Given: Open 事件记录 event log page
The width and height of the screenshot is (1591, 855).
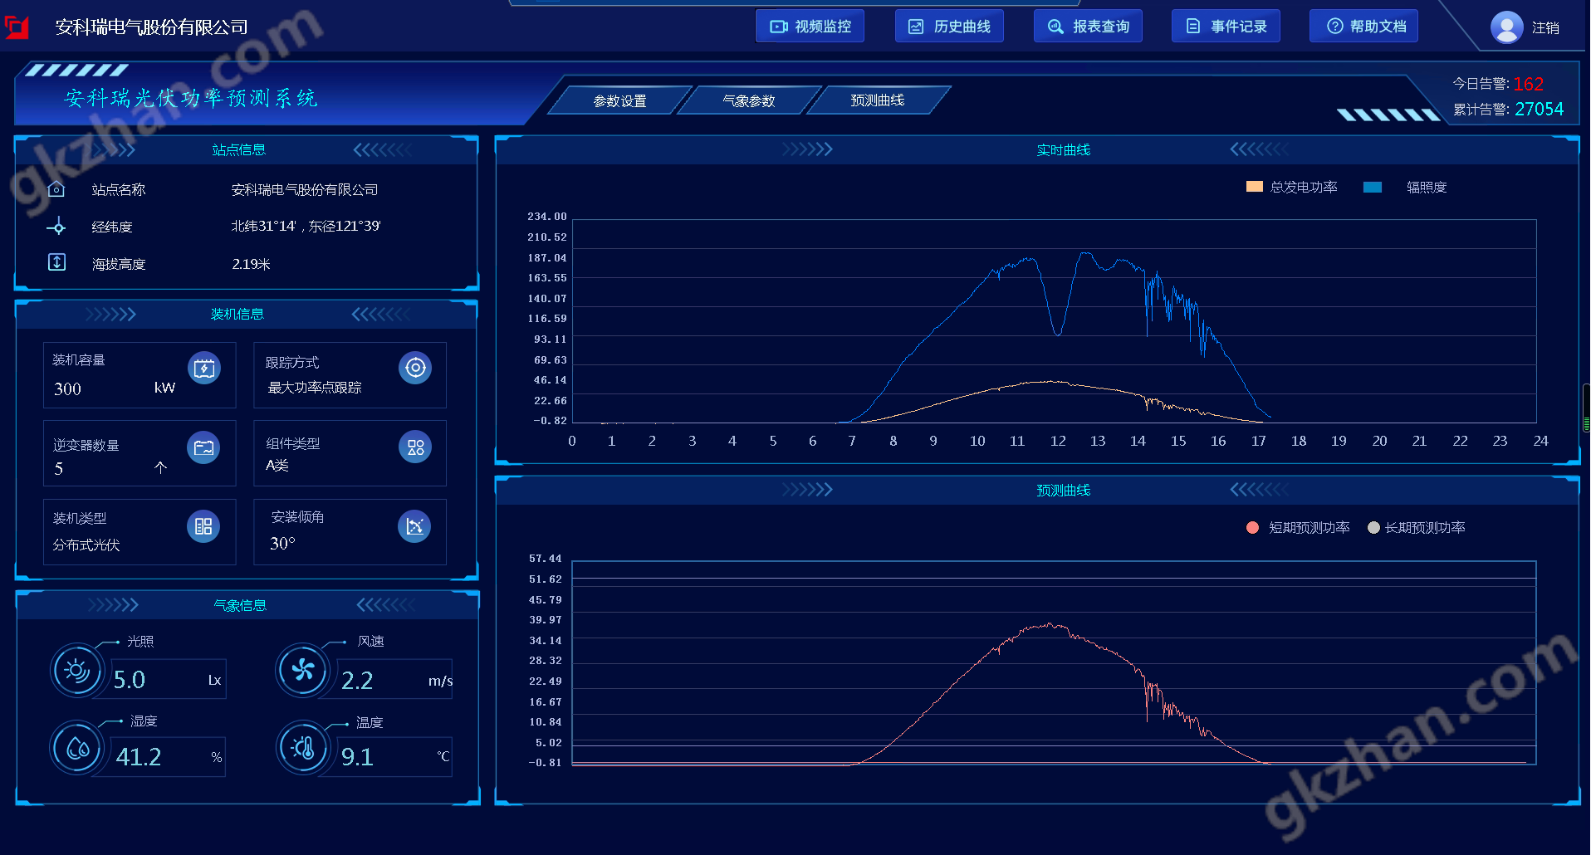Looking at the screenshot, I should click(x=1226, y=27).
